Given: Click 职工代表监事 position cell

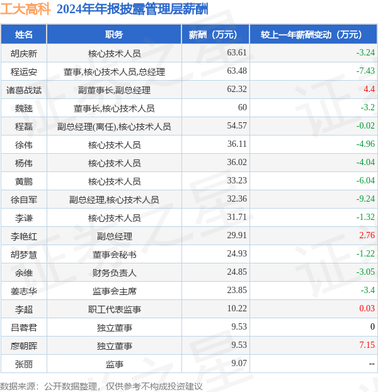Looking at the screenshot, I should click(114, 309).
